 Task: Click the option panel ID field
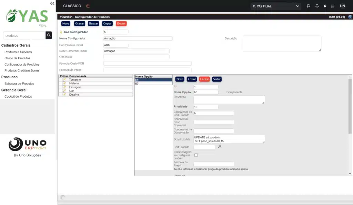click(x=206, y=87)
